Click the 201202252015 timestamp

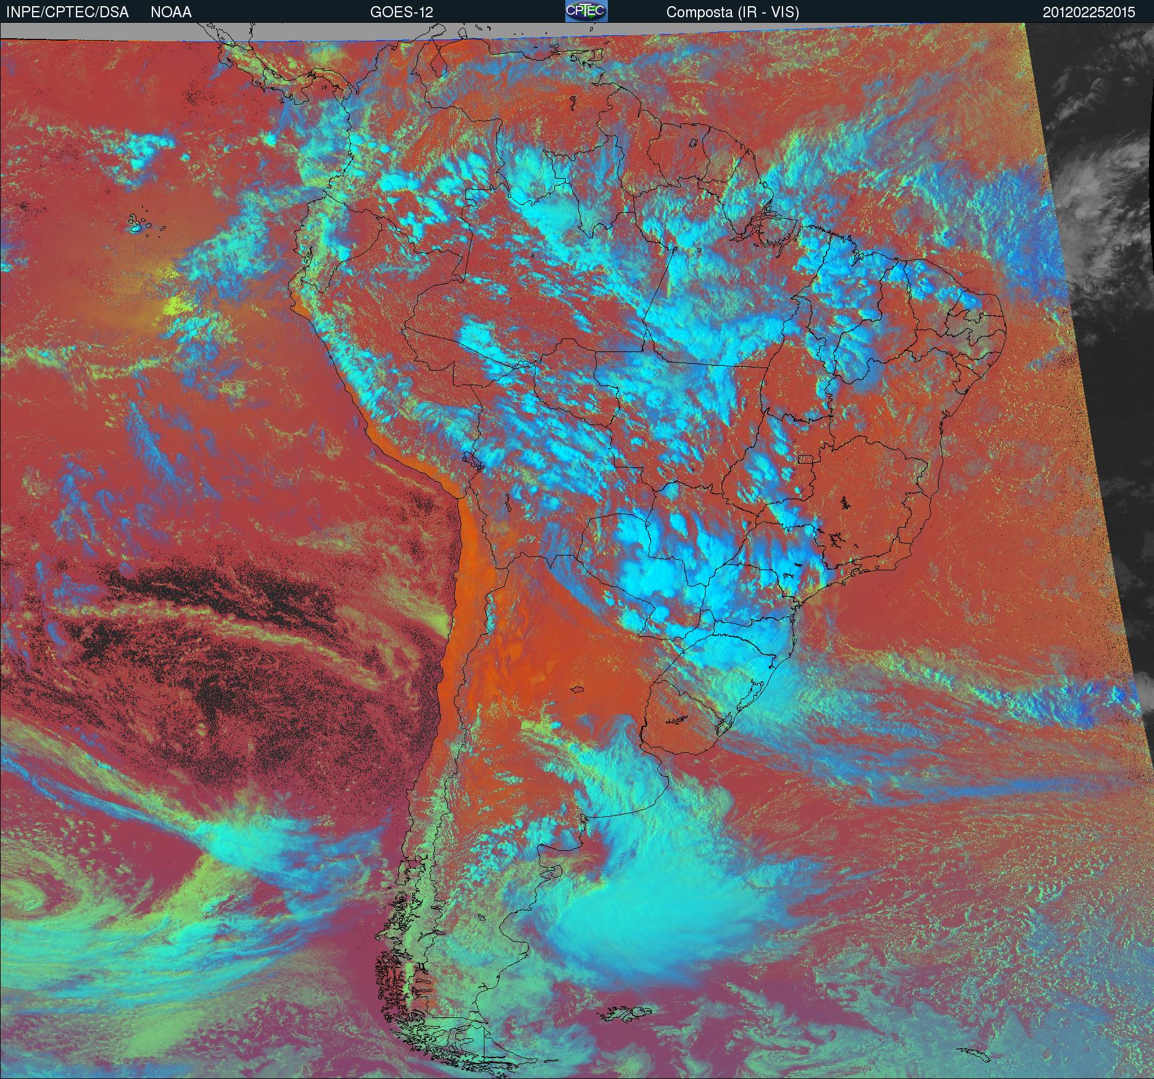tap(1089, 12)
